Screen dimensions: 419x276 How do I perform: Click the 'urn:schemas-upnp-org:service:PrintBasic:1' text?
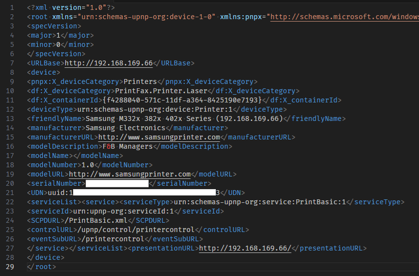click(260, 202)
